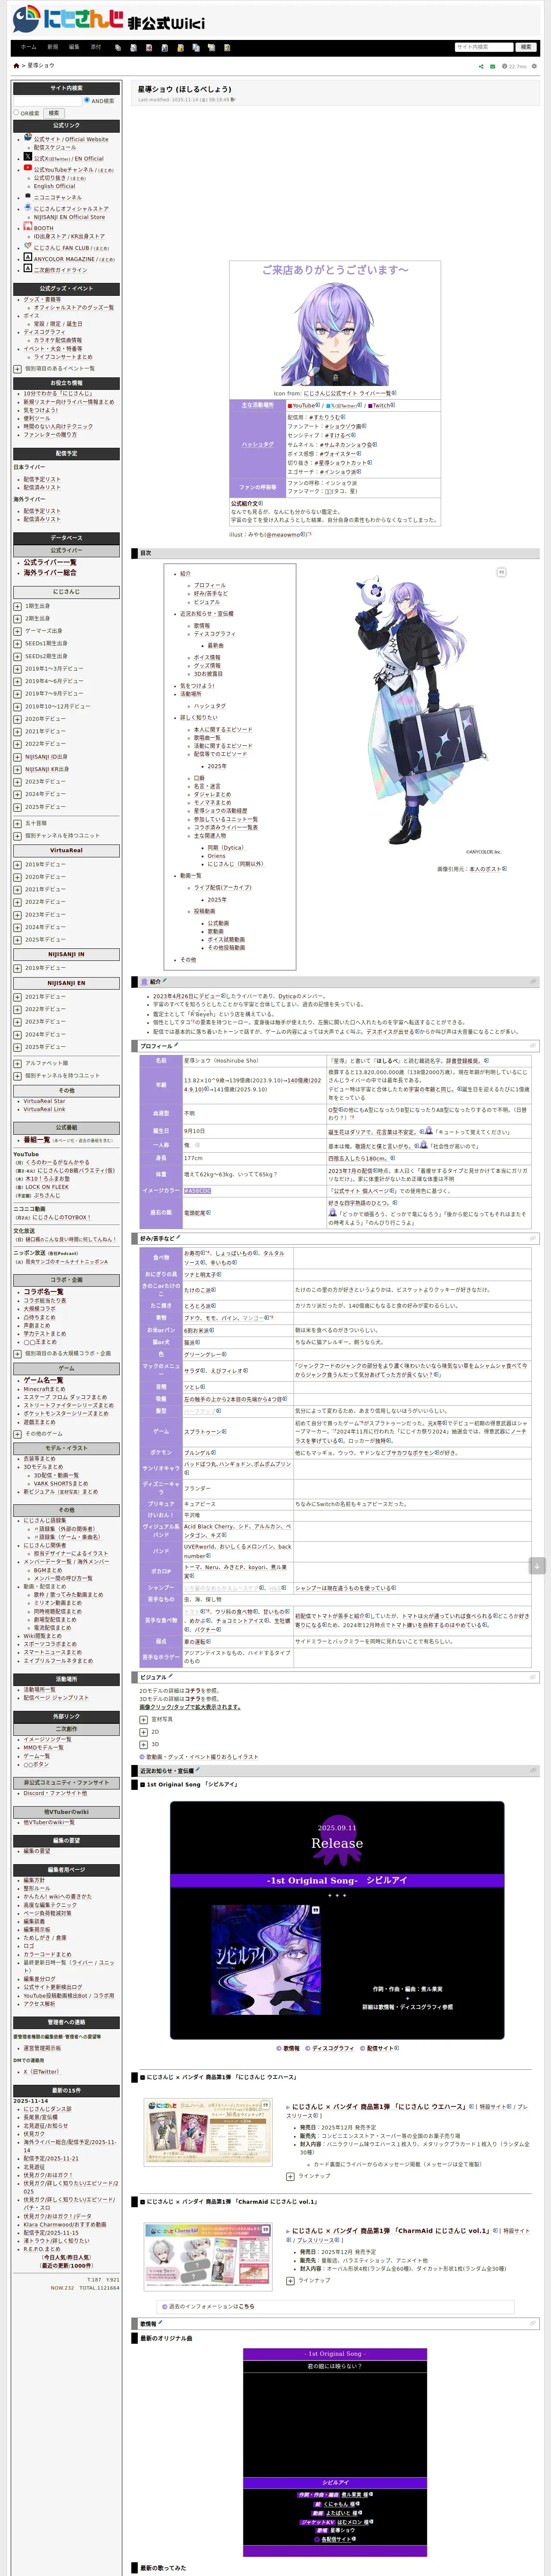
Task: Open the 番組一覧 link in sidebar
Action: [37, 1140]
